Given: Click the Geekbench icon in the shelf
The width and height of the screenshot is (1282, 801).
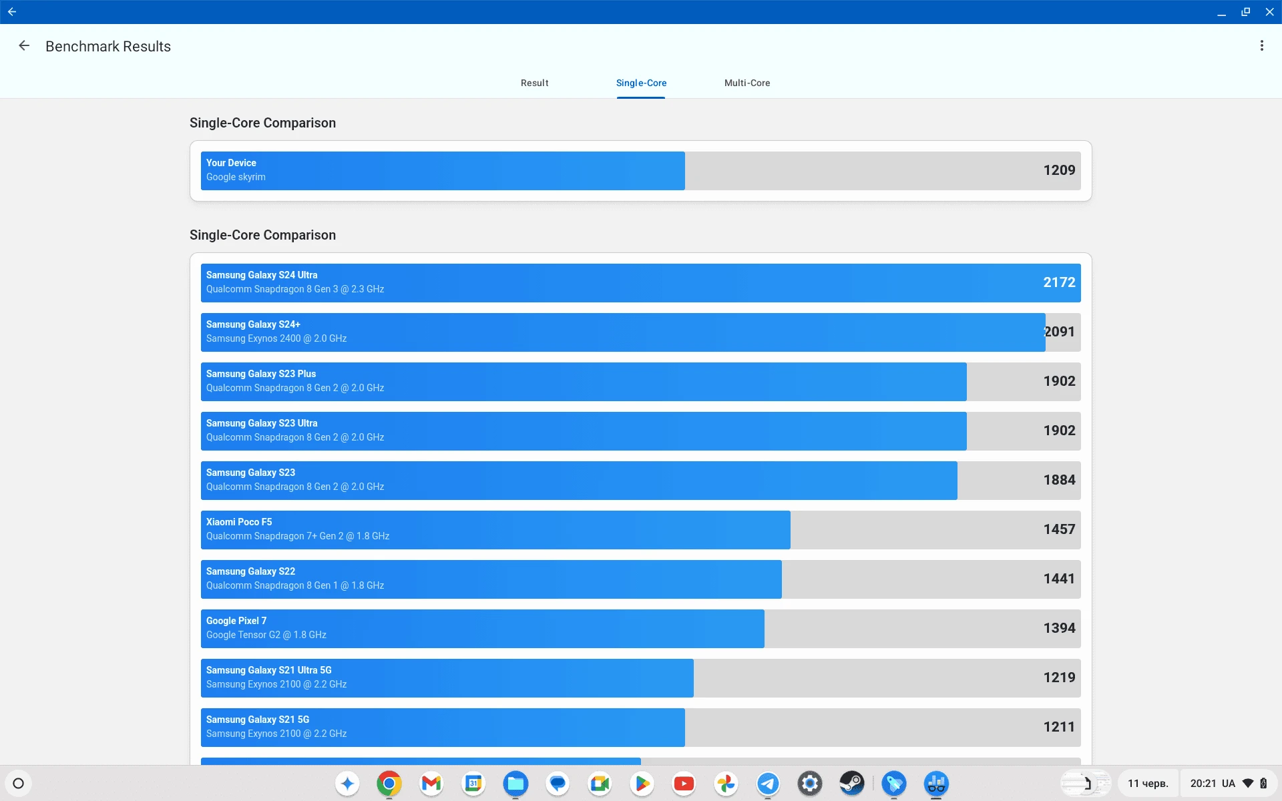Looking at the screenshot, I should (x=936, y=784).
